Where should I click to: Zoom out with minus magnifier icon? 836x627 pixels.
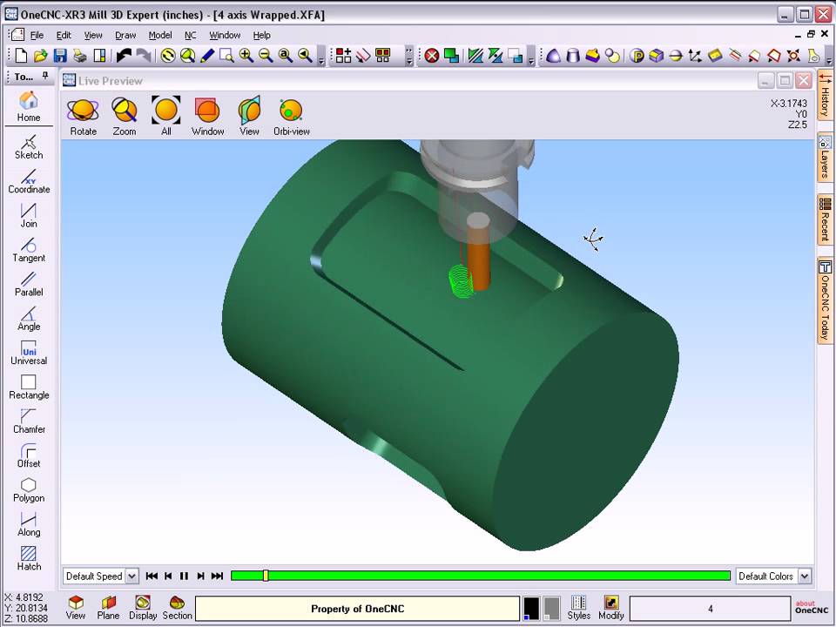pyautogui.click(x=266, y=56)
